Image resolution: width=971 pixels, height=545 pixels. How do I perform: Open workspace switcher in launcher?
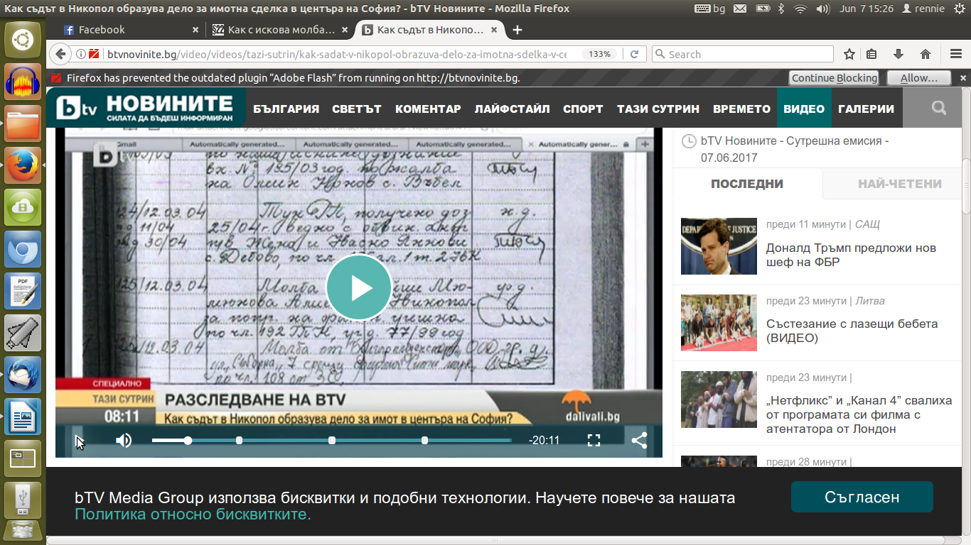coord(23,458)
